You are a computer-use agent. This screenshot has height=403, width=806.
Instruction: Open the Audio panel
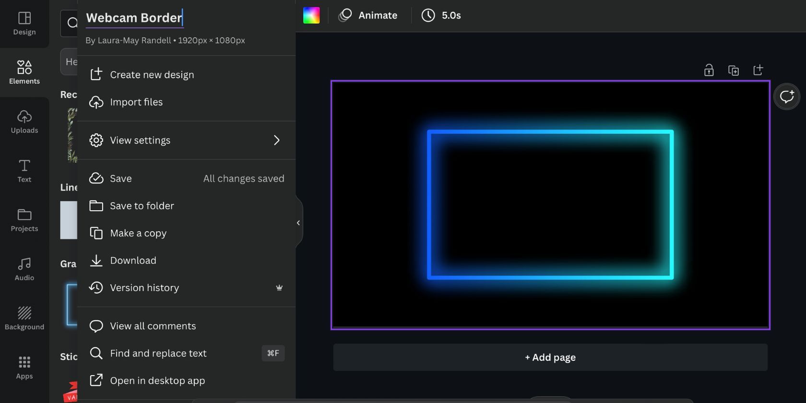[24, 269]
